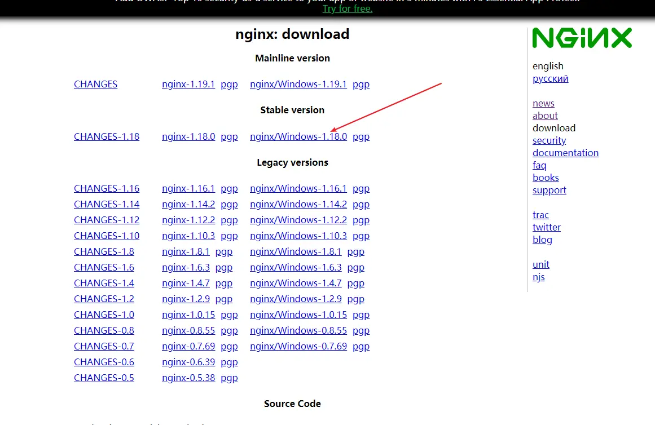Select the 'Stable version' heading text
The height and width of the screenshot is (425, 655).
pyautogui.click(x=292, y=110)
